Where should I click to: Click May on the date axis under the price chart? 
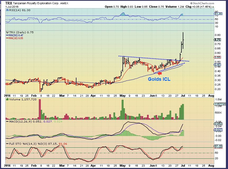click(122, 96)
